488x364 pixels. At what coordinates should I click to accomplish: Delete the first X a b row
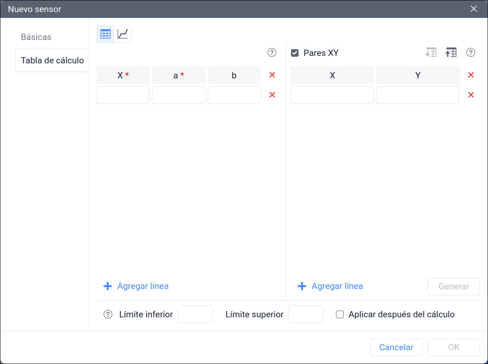click(272, 95)
